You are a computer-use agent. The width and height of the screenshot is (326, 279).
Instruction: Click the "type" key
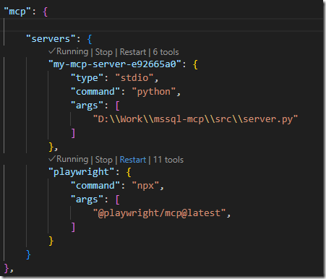point(87,78)
